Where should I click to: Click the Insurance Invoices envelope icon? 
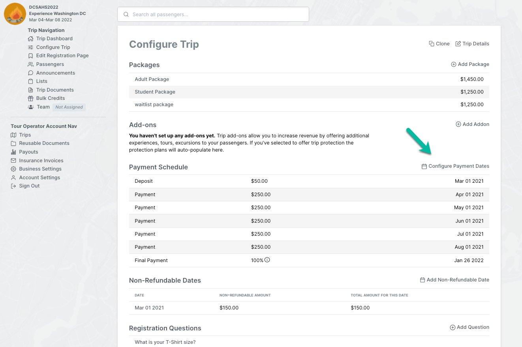14,161
